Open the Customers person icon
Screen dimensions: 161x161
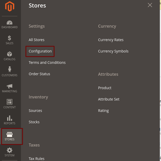tap(10, 70)
